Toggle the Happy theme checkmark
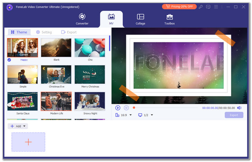Image resolution: width=252 pixels, height=162 pixels. click(9, 60)
